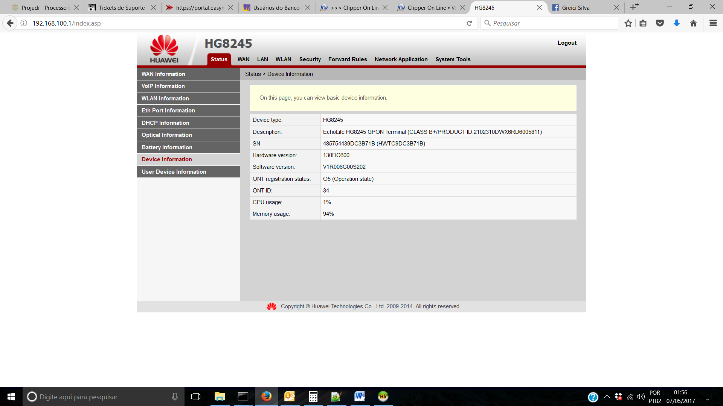Open the WAN top menu tab
Image resolution: width=723 pixels, height=406 pixels.
243,59
